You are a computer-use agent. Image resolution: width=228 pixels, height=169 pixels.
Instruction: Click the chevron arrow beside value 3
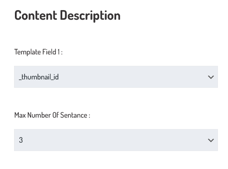pyautogui.click(x=211, y=140)
